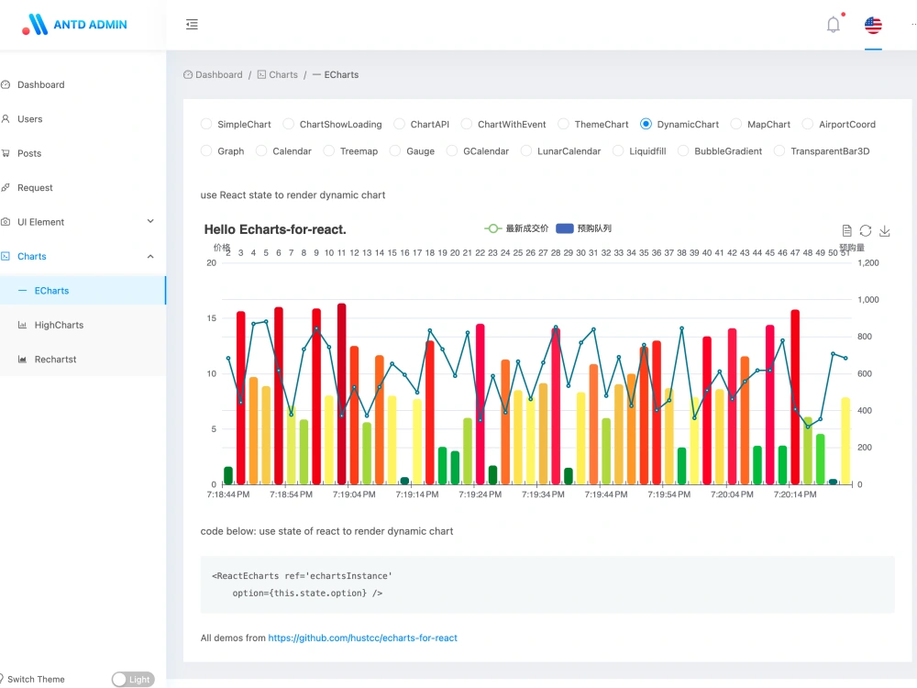Click the bulb icon beside Switch Theme
This screenshot has height=688, width=917.
[x=2, y=679]
